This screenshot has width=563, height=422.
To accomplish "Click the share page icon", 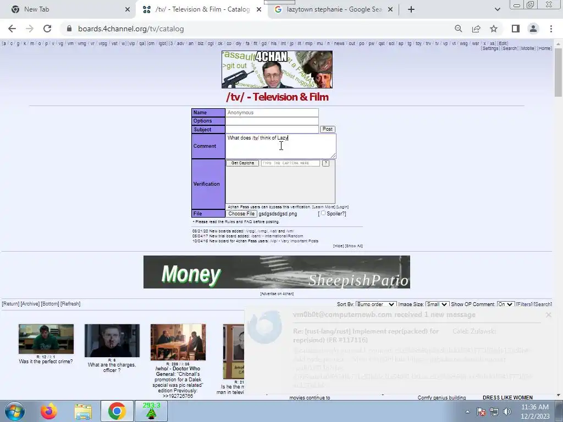I will 476,29.
